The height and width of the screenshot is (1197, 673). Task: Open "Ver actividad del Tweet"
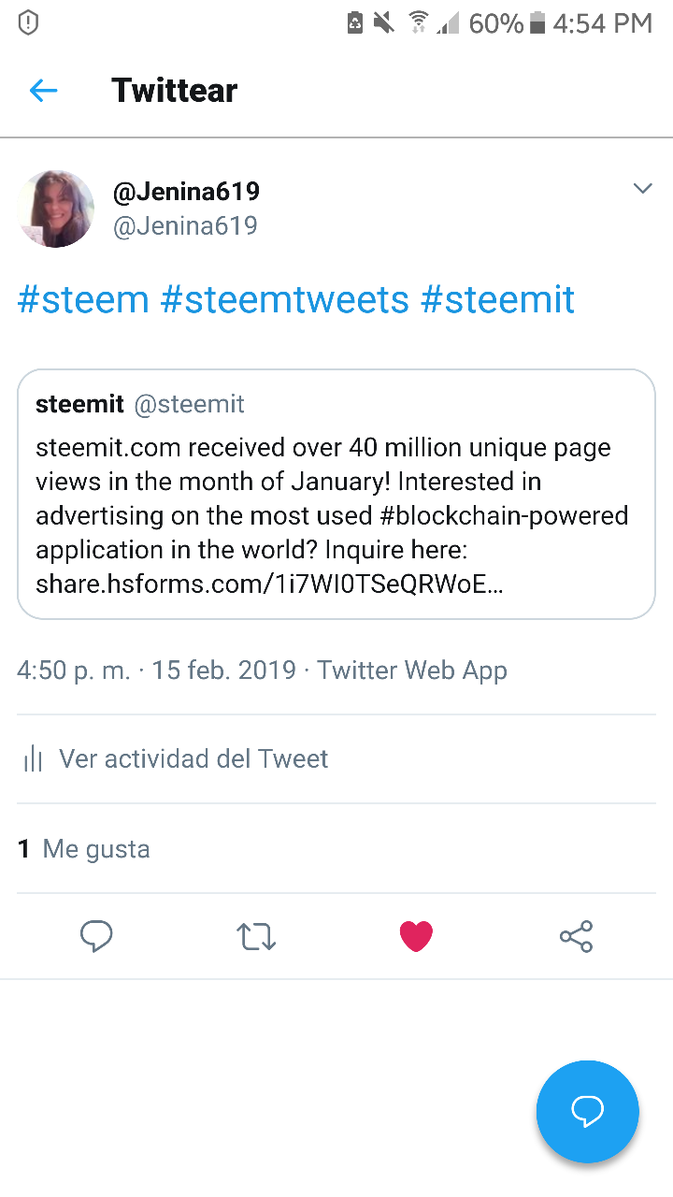[193, 758]
